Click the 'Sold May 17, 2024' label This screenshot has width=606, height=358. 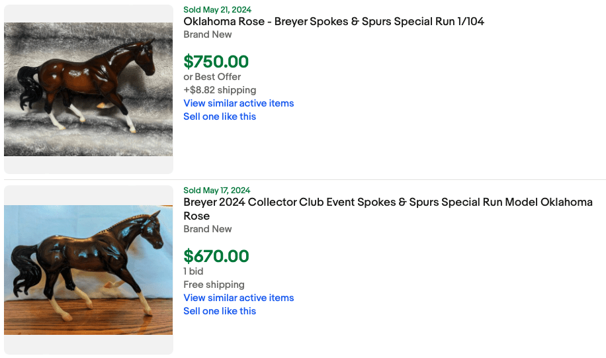pos(217,191)
